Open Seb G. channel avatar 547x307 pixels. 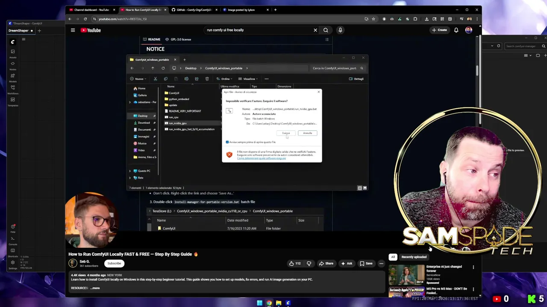[73, 263]
